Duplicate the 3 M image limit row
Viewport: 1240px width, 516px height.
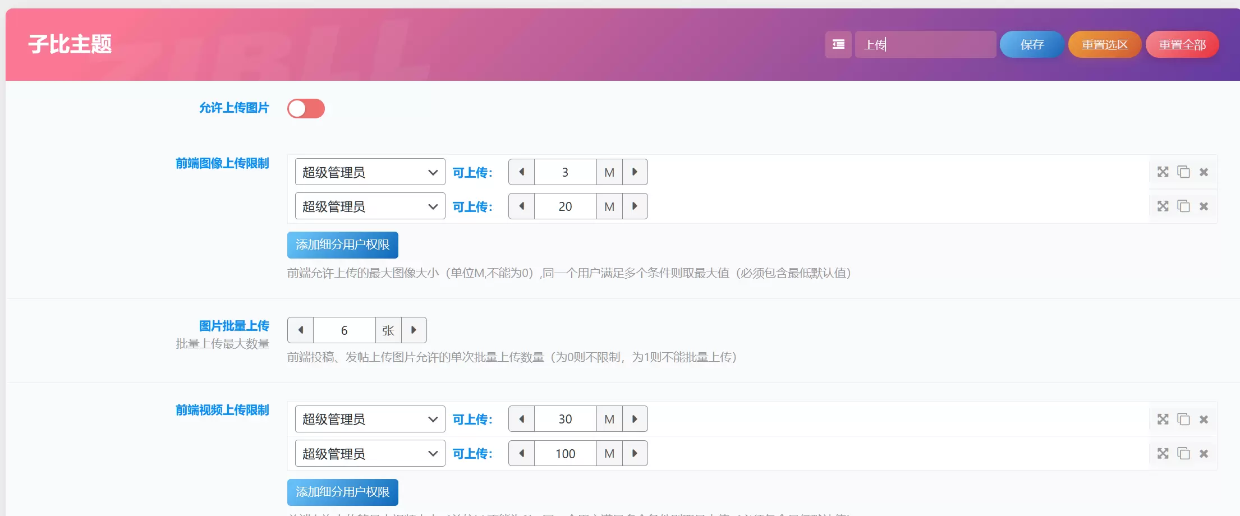pos(1183,172)
